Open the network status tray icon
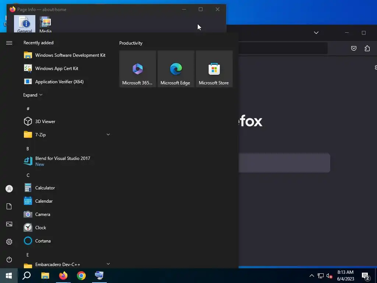This screenshot has width=377, height=283. click(x=321, y=276)
